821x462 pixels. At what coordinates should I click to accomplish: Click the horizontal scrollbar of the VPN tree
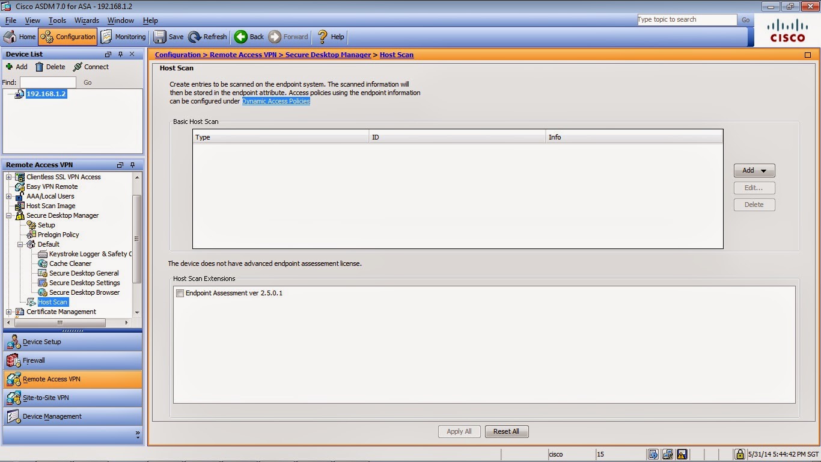(x=60, y=322)
